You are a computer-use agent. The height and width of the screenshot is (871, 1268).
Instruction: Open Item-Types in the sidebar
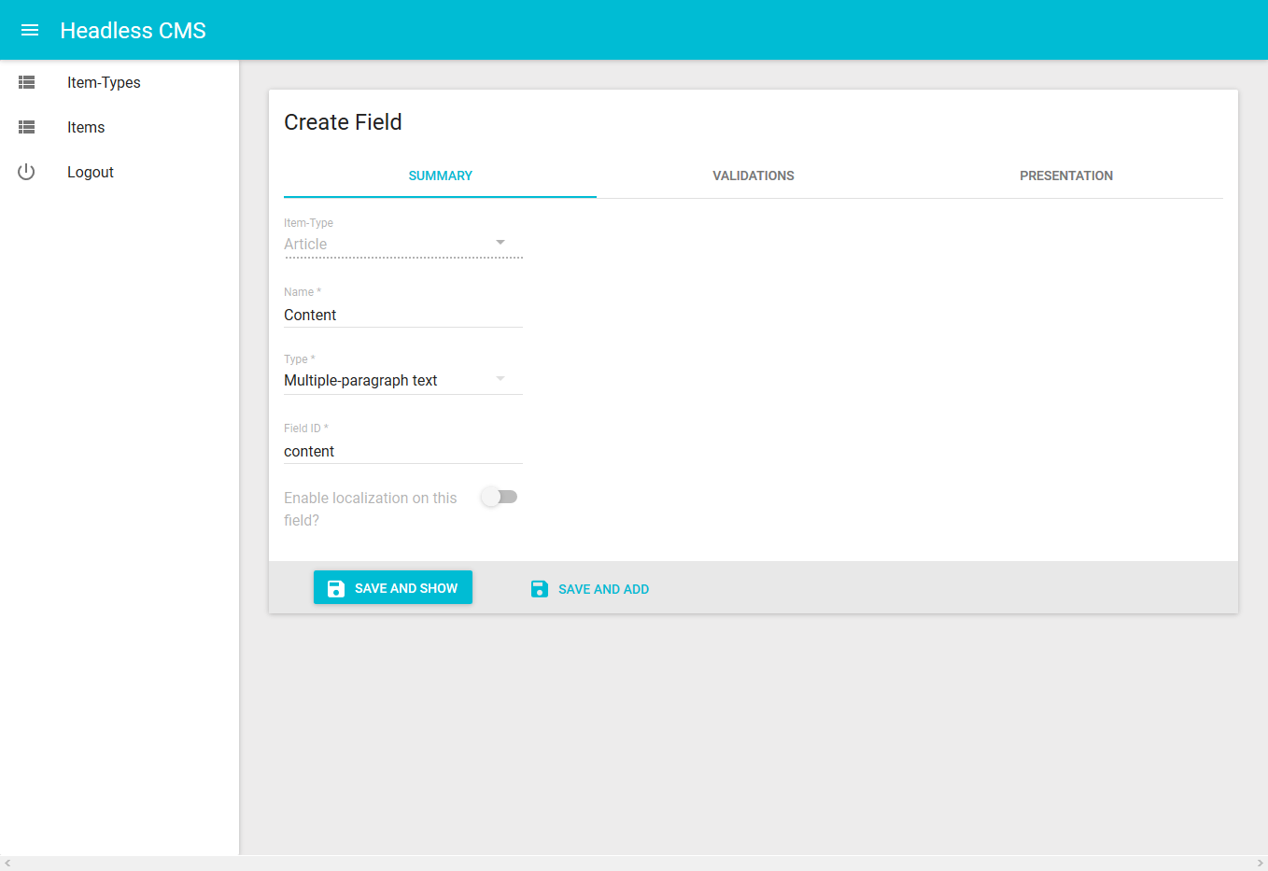pos(120,82)
